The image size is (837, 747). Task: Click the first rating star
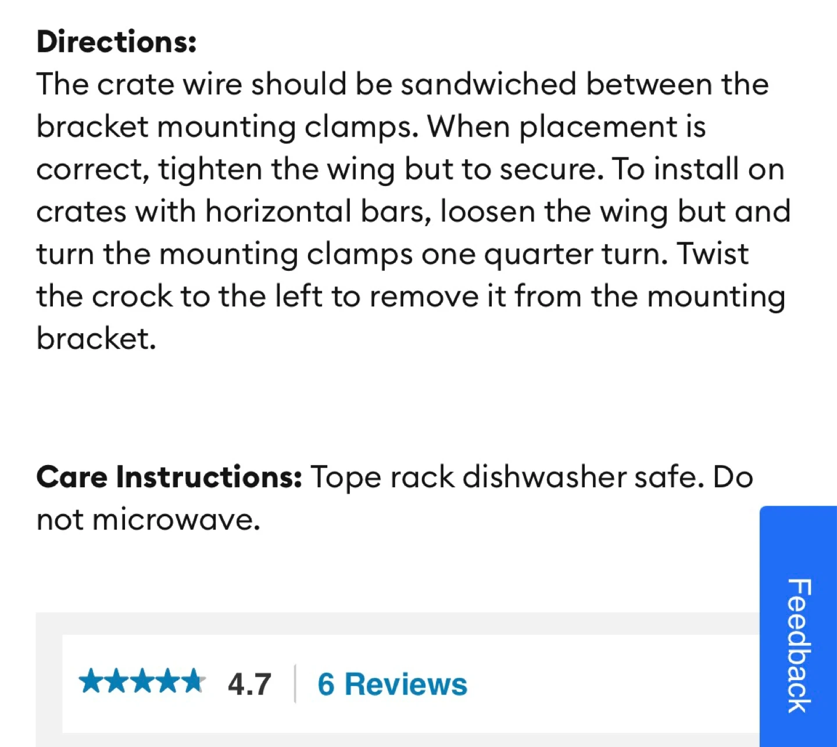(x=91, y=681)
